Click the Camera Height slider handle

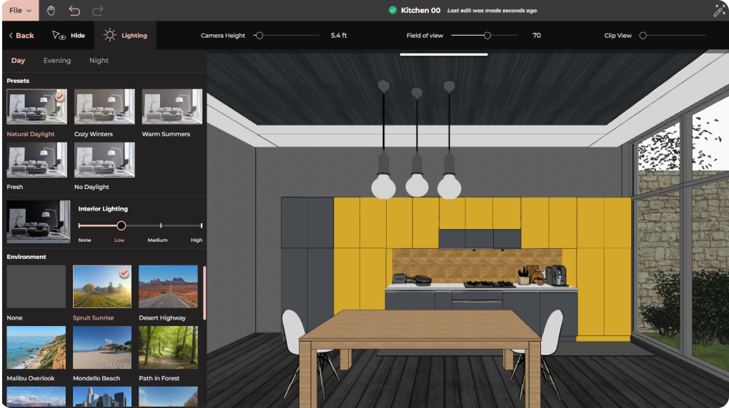[259, 36]
